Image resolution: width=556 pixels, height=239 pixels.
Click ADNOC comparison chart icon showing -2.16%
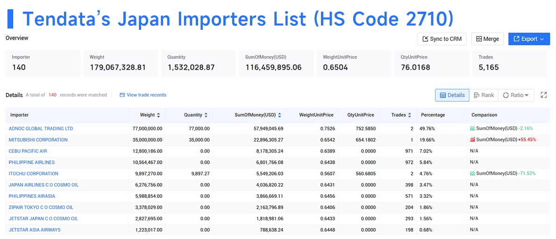pyautogui.click(x=472, y=128)
